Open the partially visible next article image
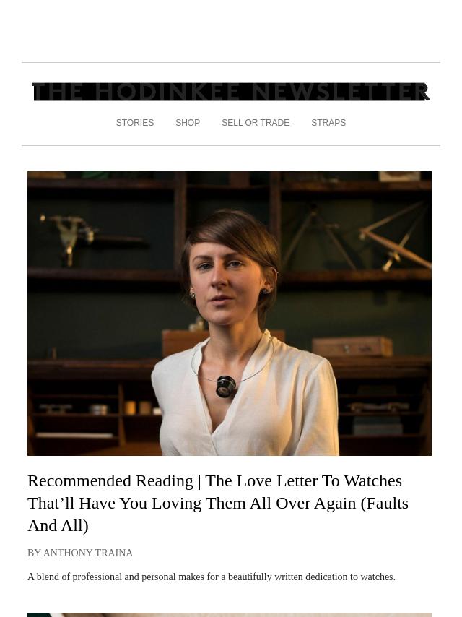The height and width of the screenshot is (617, 462). coord(230,615)
